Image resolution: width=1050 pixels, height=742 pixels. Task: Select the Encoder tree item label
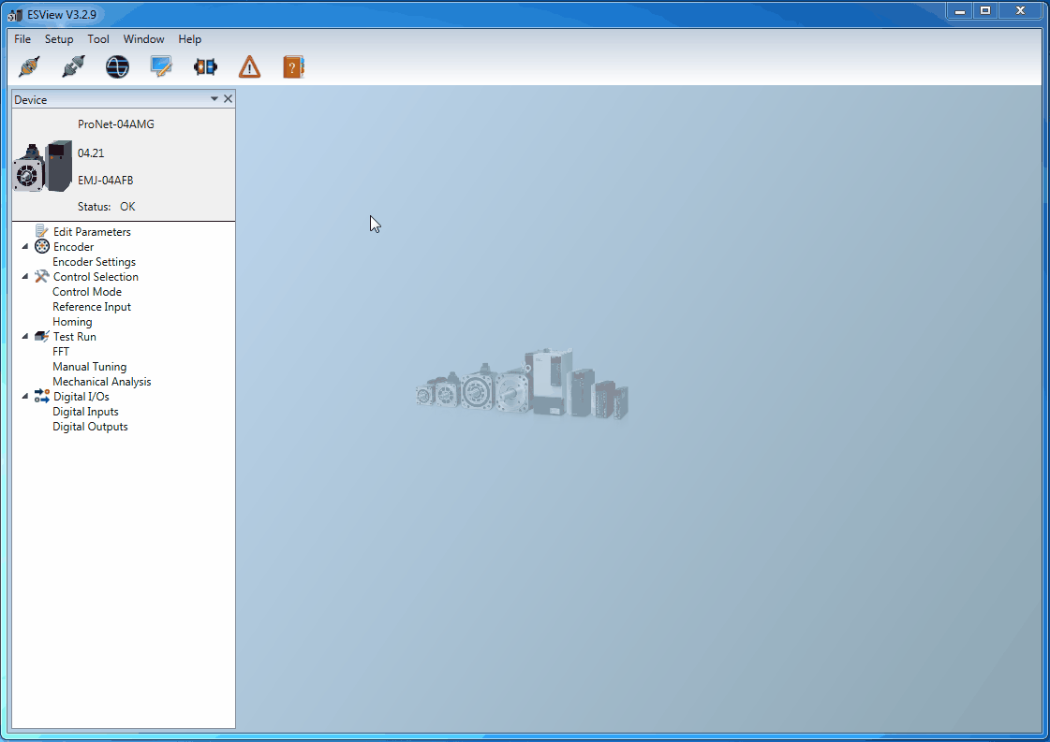(74, 247)
